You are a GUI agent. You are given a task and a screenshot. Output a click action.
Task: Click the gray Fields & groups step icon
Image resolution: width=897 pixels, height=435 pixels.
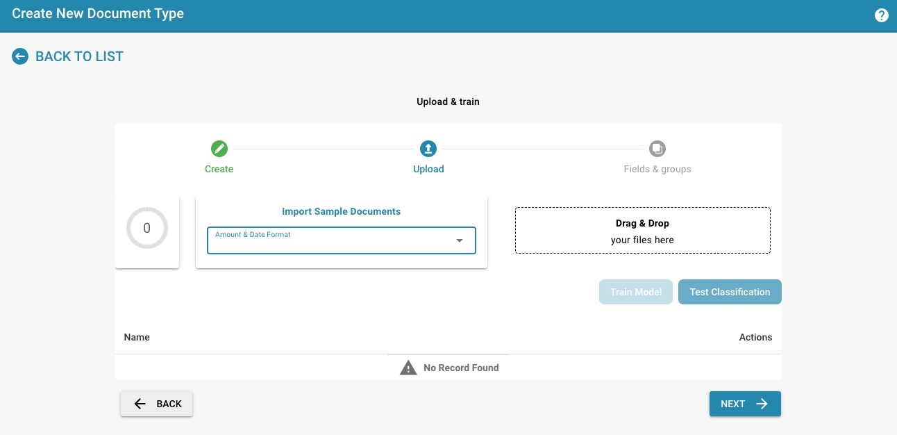pos(657,149)
